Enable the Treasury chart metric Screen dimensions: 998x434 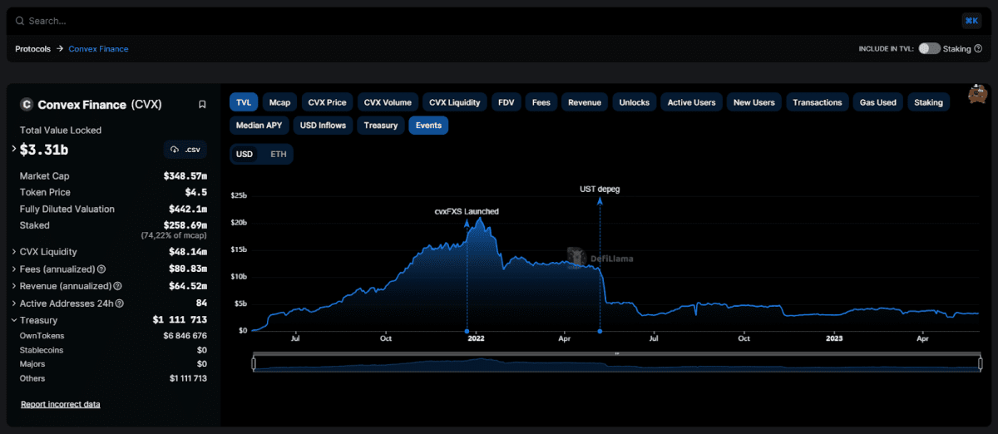pos(381,126)
